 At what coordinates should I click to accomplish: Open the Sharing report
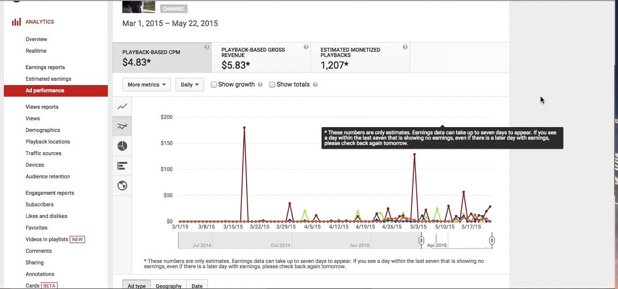click(34, 262)
